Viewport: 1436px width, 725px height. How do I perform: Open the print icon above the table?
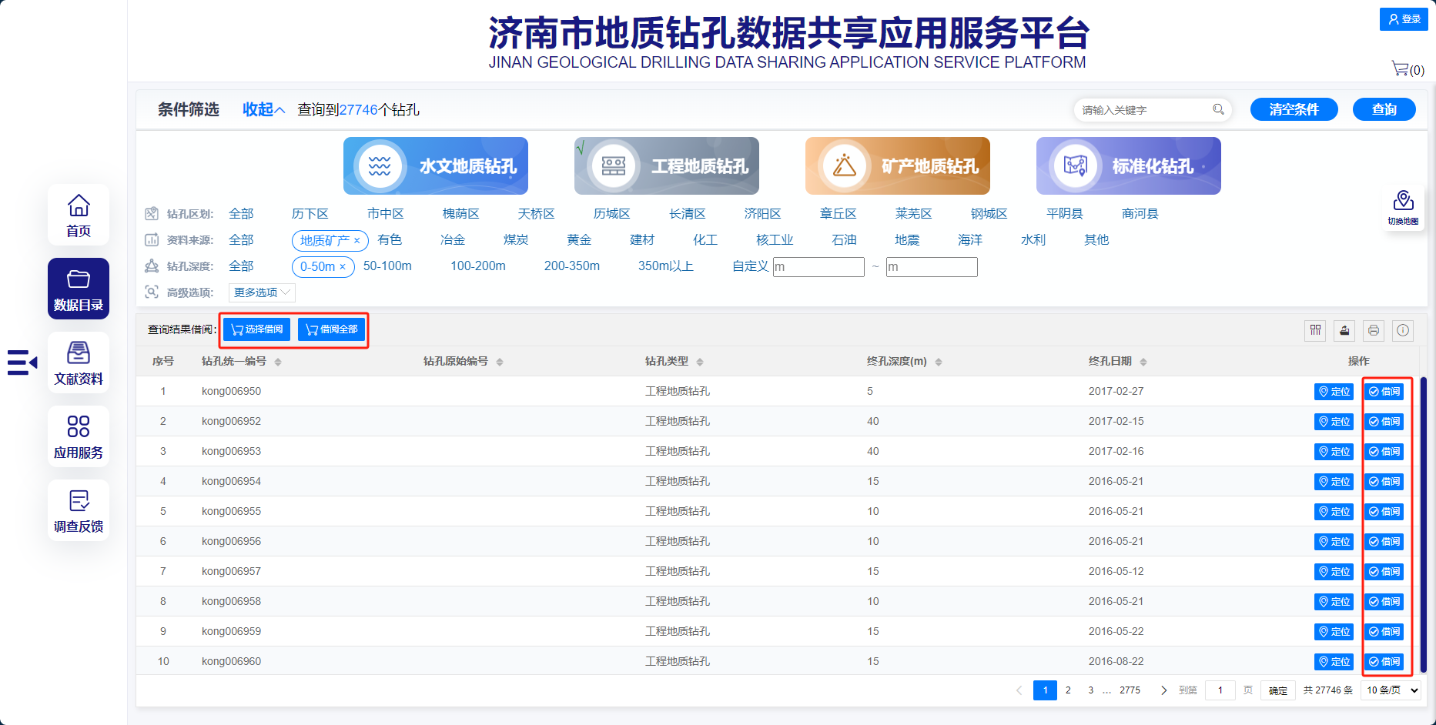[1374, 331]
